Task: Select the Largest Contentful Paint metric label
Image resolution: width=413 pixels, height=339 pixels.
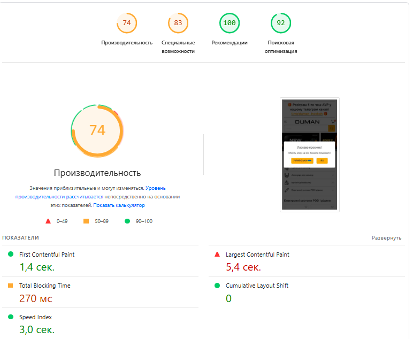Action: click(x=257, y=255)
